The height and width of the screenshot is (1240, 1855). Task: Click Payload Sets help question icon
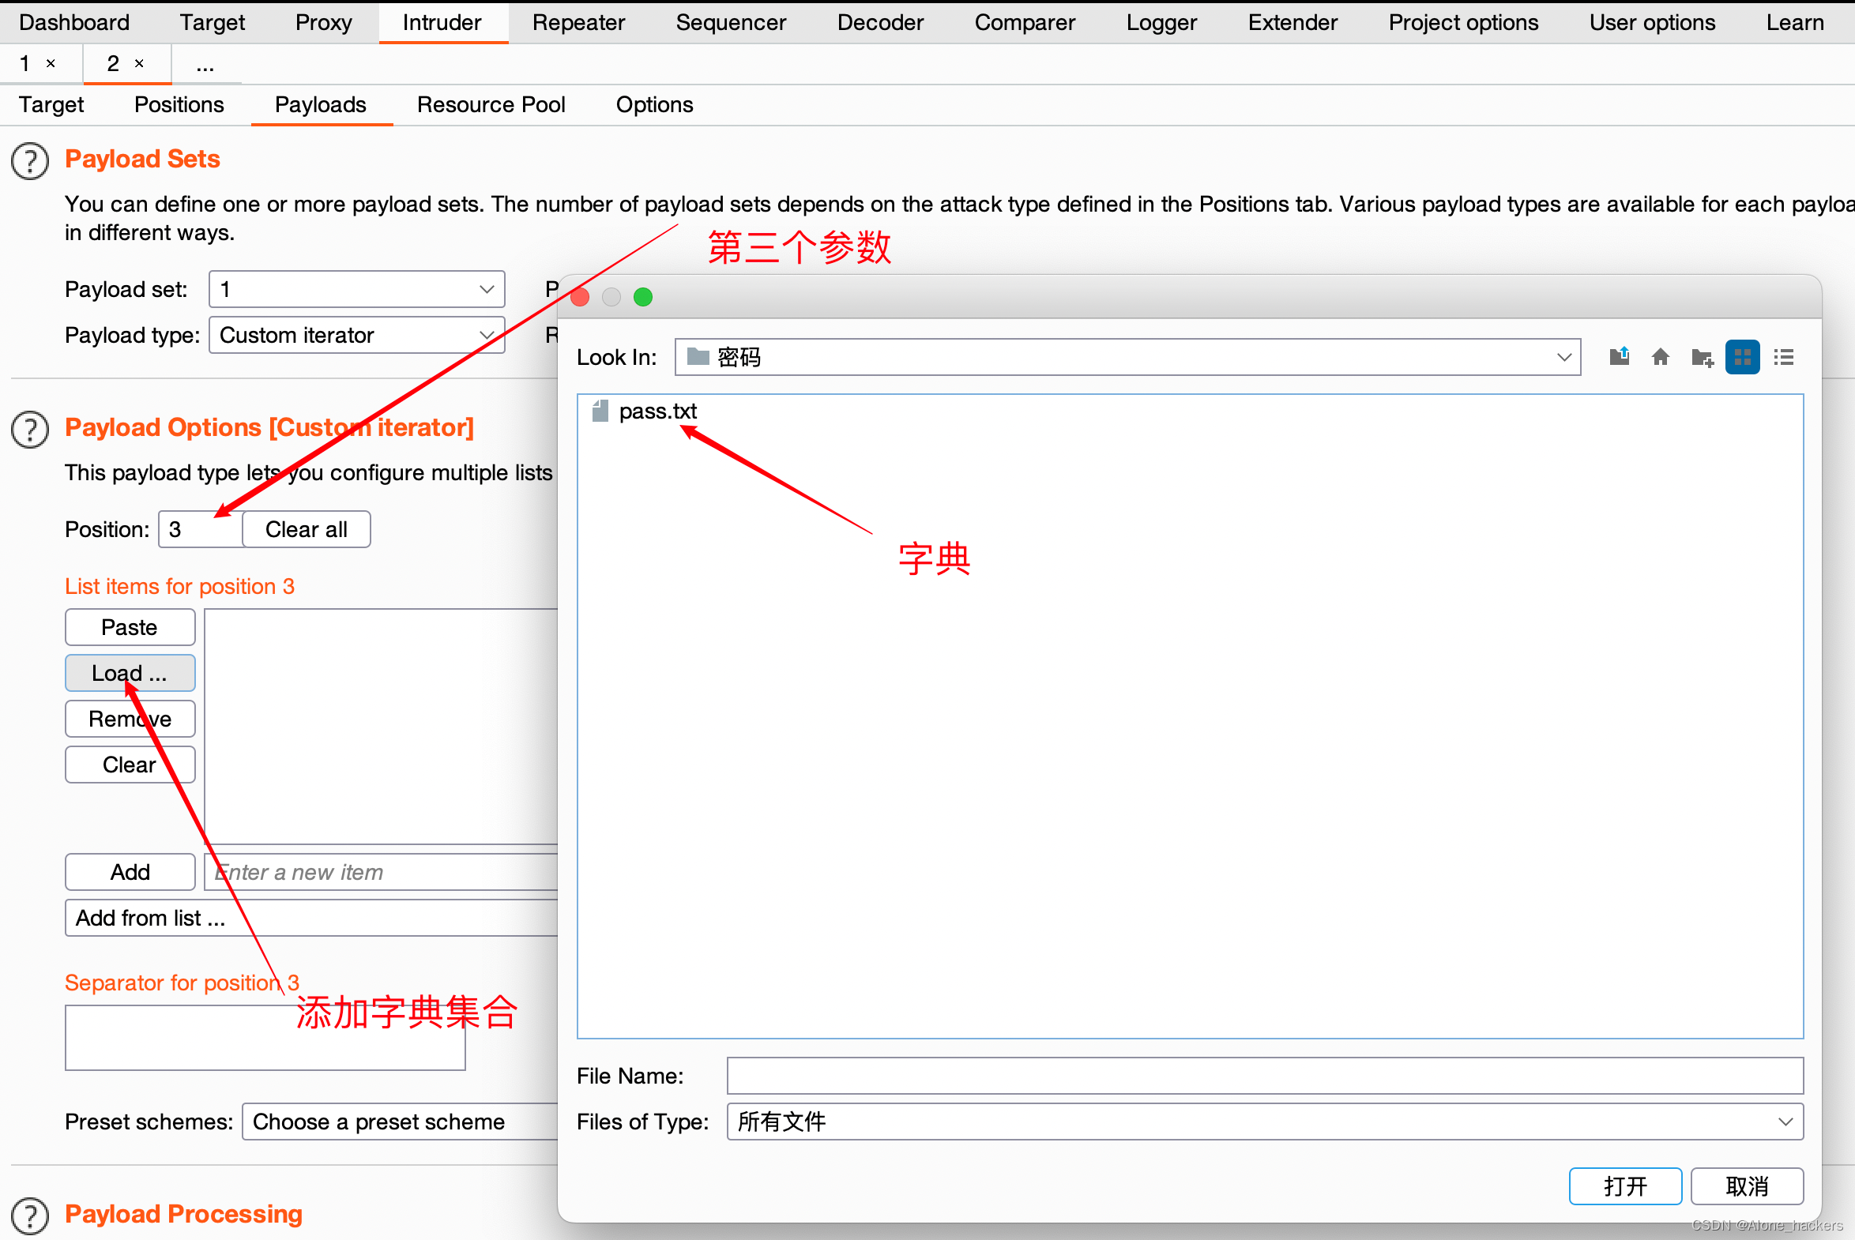(30, 161)
